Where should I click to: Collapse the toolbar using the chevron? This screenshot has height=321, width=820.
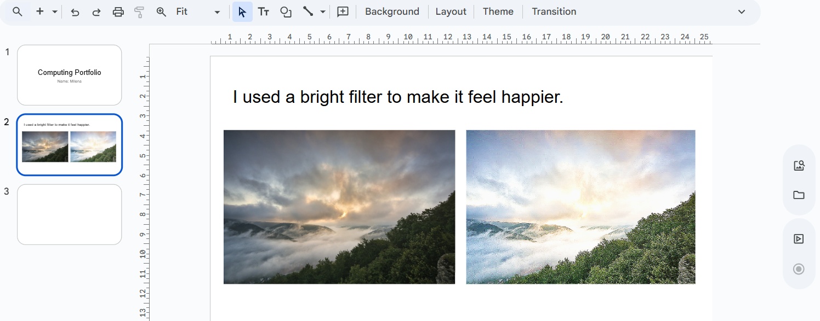click(742, 12)
